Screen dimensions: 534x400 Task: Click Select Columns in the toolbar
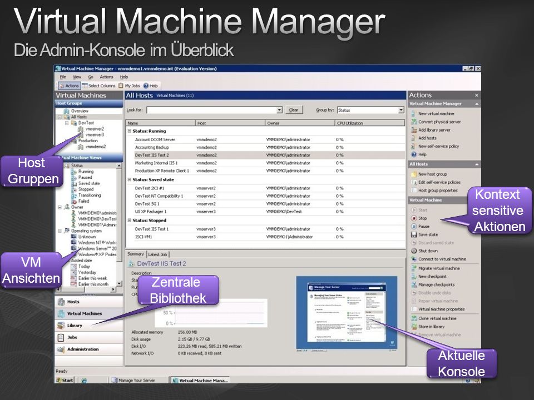[99, 86]
